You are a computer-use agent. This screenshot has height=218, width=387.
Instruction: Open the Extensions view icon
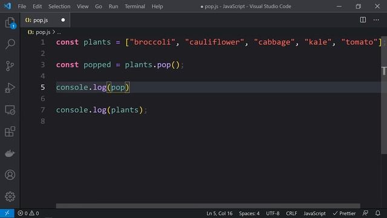tap(10, 131)
